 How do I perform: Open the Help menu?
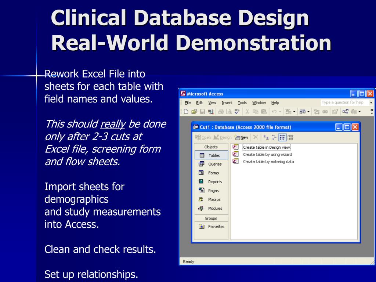275,103
